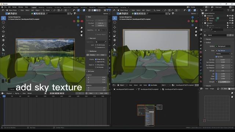Open the Surface Background shader dropdown
235x132 pixels.
point(223,46)
